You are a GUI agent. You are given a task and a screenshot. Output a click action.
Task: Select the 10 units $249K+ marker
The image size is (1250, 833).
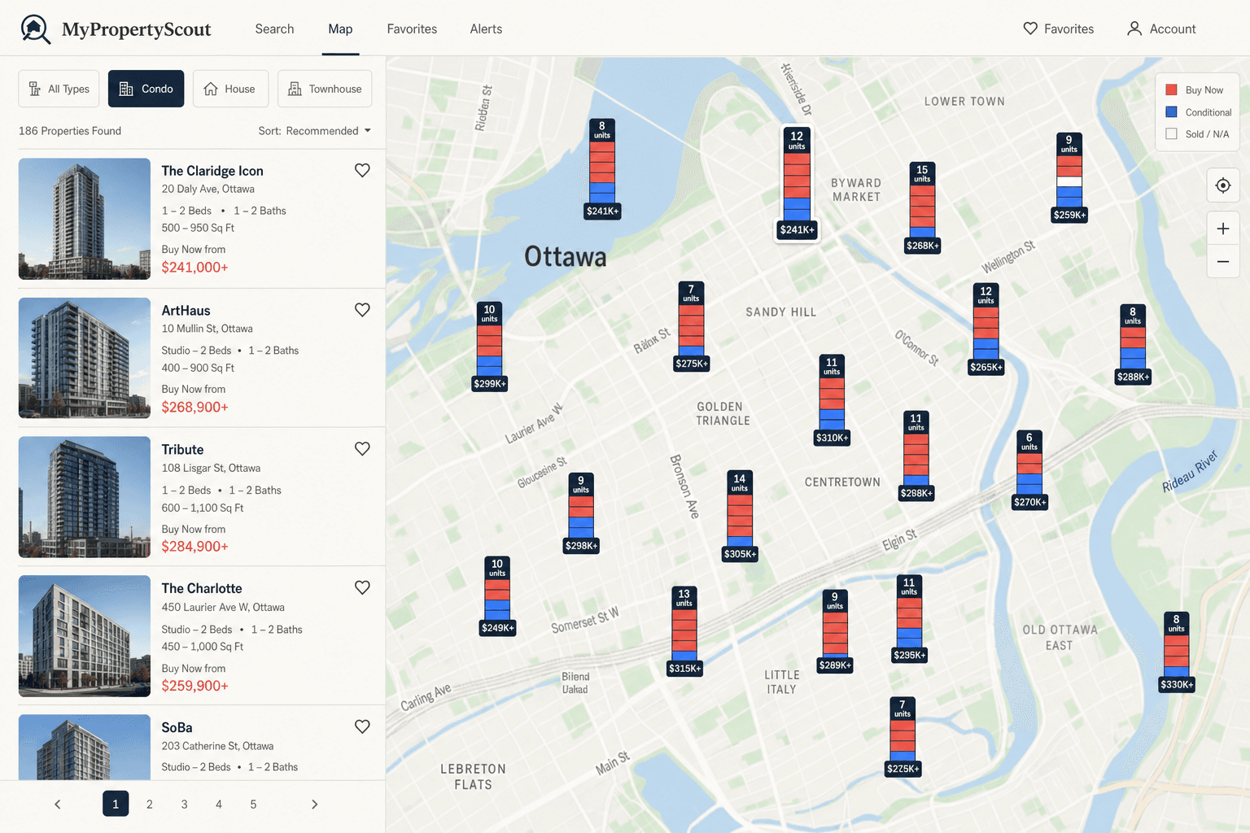pyautogui.click(x=497, y=596)
